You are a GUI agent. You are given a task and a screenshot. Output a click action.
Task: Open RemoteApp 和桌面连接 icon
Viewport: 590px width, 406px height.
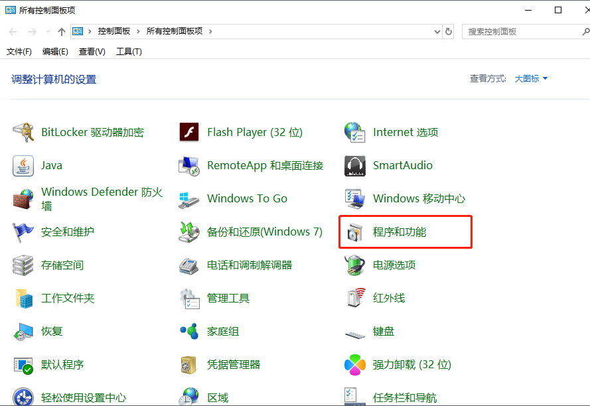(x=189, y=166)
